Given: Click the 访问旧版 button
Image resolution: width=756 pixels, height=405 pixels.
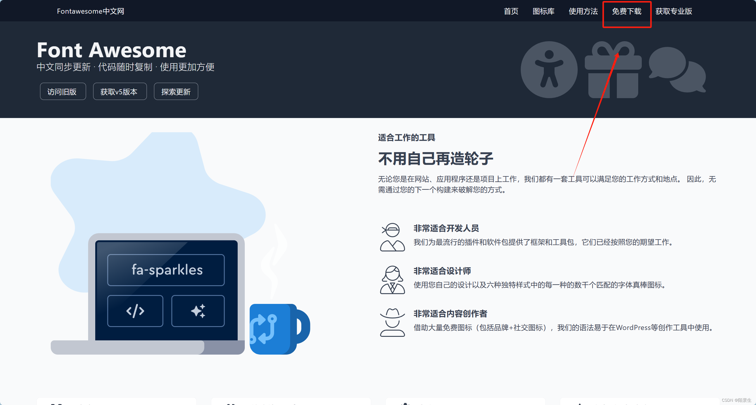Looking at the screenshot, I should click(x=63, y=91).
